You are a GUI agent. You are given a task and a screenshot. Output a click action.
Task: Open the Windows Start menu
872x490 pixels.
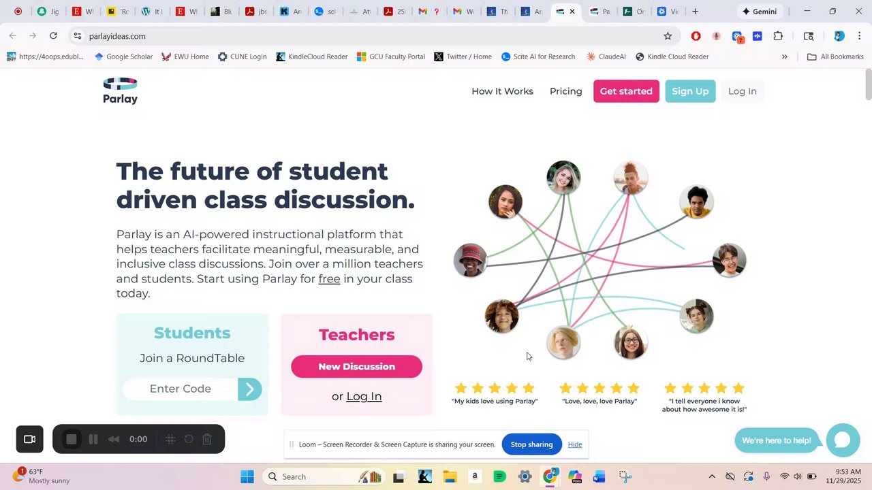[x=247, y=476]
